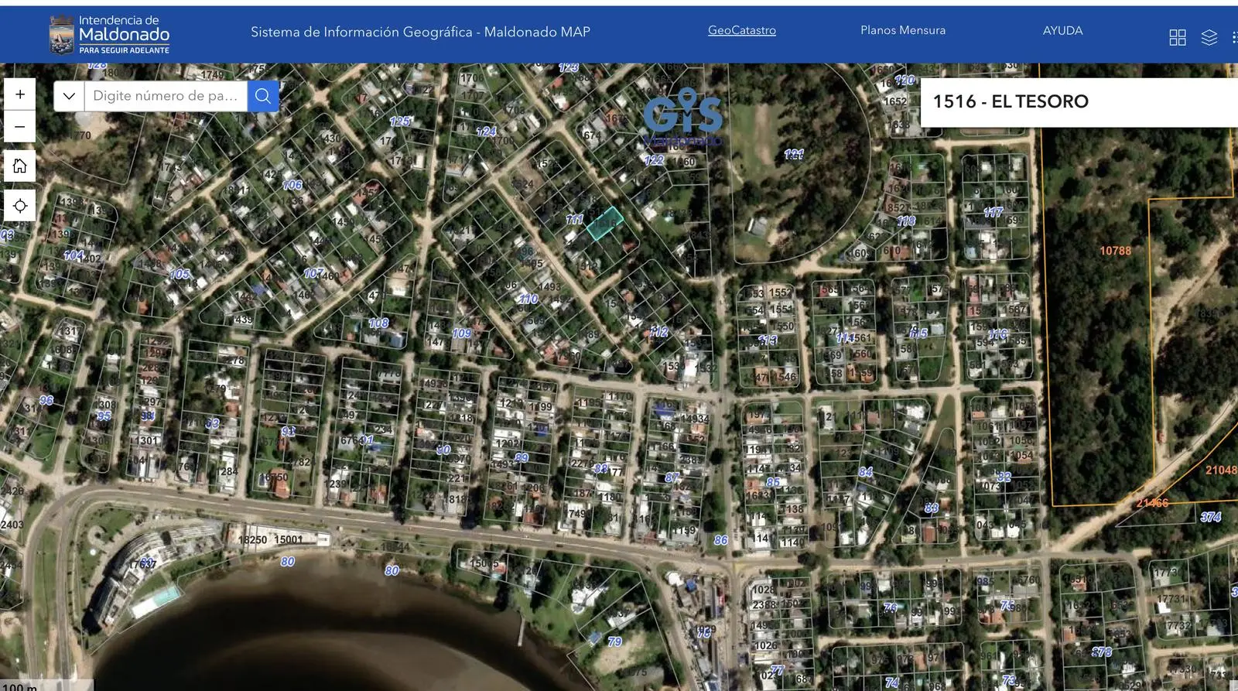The height and width of the screenshot is (691, 1238).
Task: Open the GeoCatastro link
Action: coord(741,31)
